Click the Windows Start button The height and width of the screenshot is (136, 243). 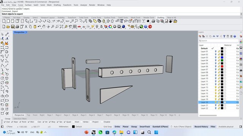pos(156,132)
